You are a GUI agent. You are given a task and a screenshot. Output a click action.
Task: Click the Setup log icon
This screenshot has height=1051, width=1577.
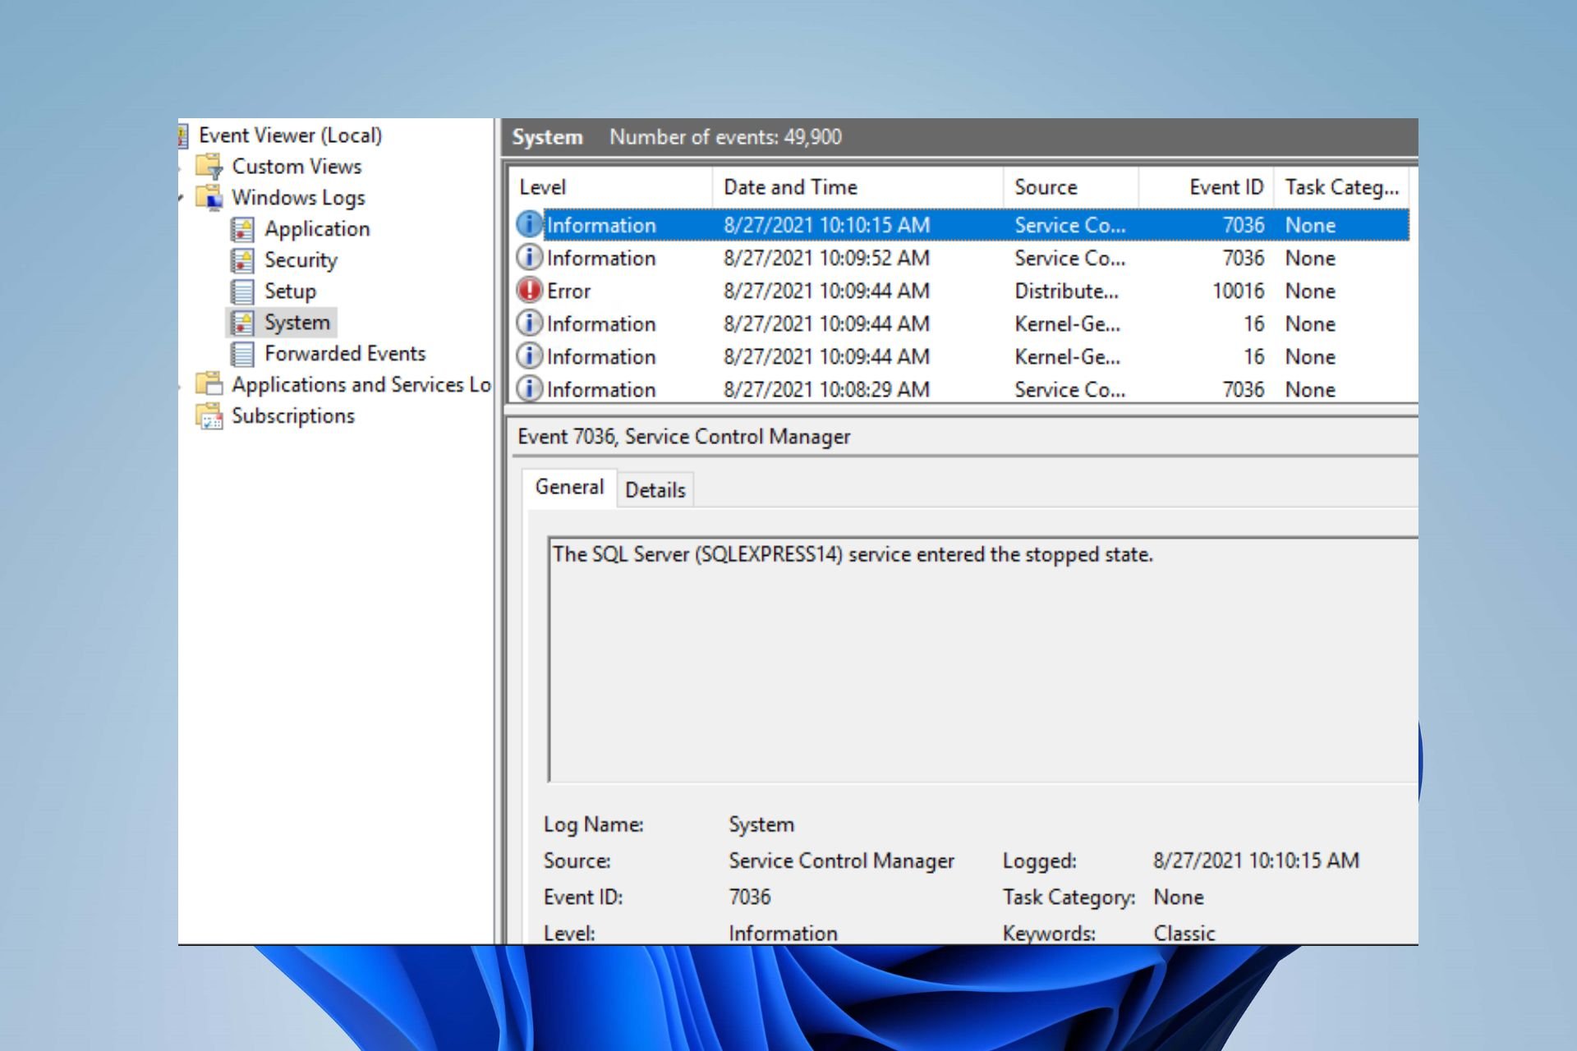242,291
